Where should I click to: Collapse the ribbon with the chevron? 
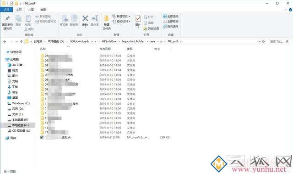click(285, 10)
